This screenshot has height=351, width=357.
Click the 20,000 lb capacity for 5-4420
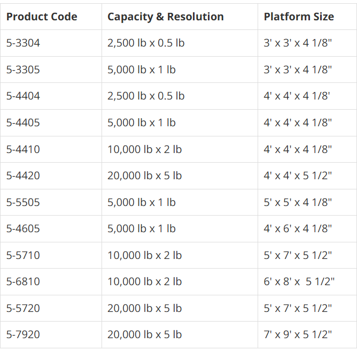click(144, 175)
